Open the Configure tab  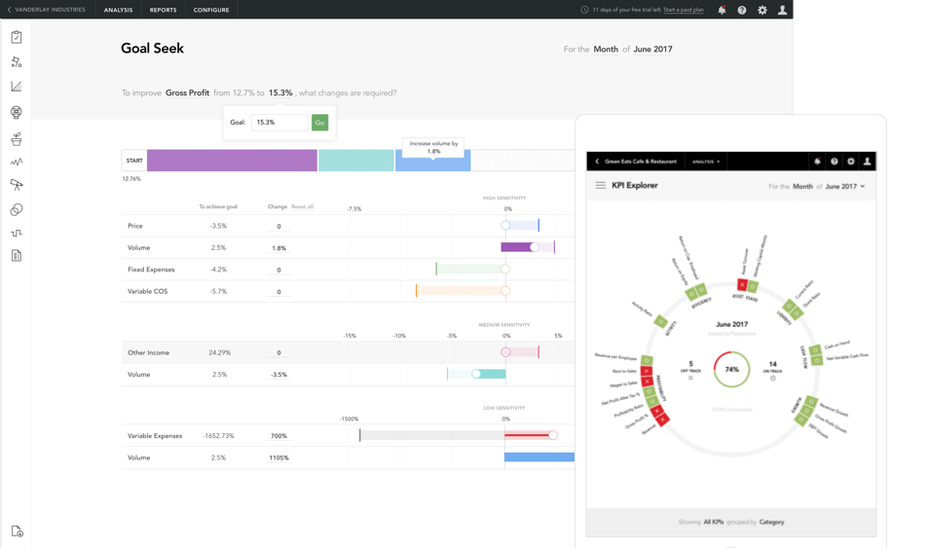[211, 10]
